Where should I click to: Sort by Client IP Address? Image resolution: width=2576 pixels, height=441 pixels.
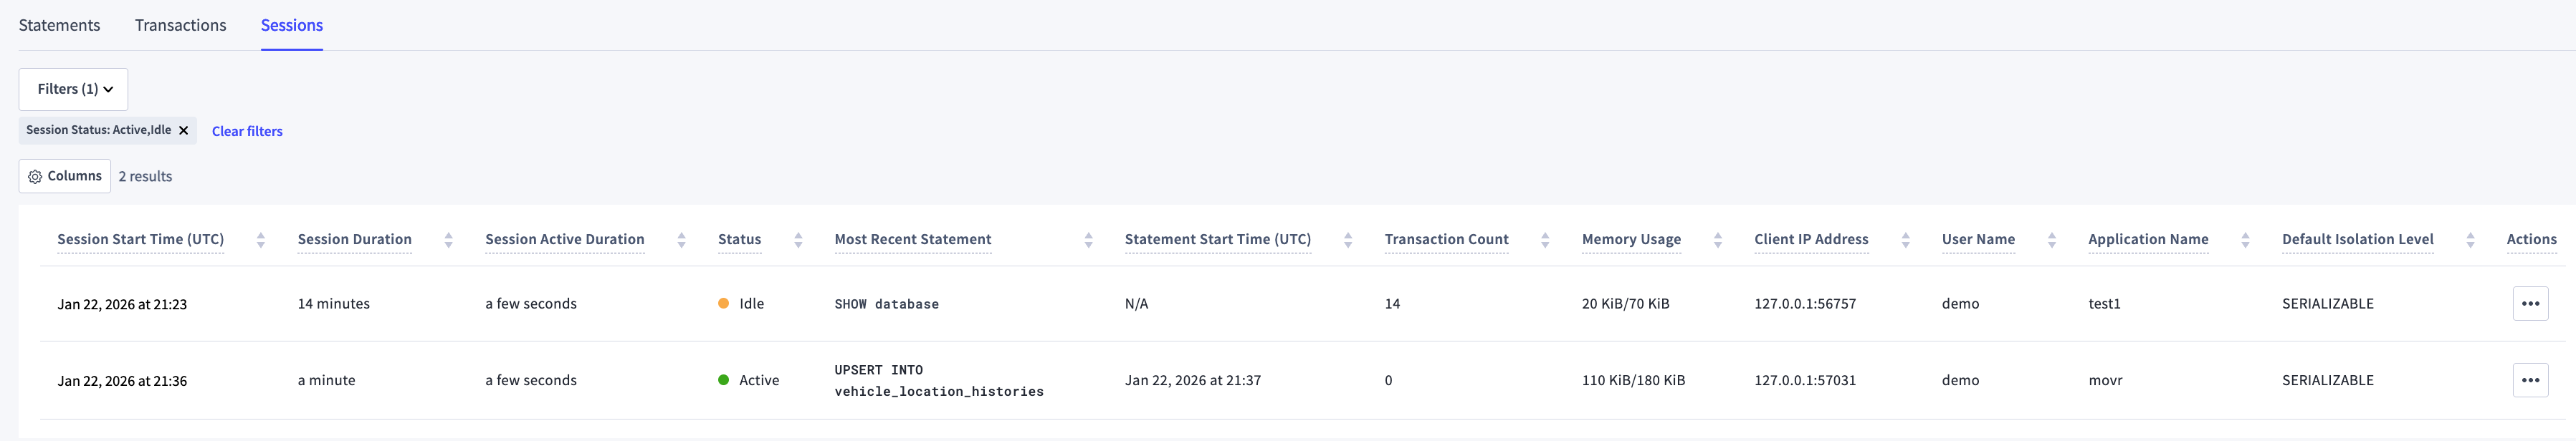tap(1905, 239)
